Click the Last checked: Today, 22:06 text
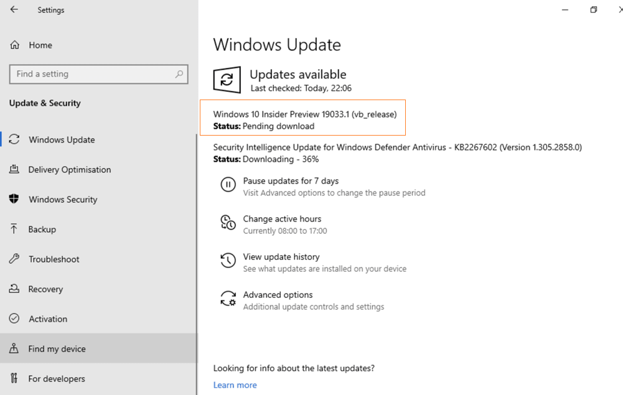 coord(301,88)
